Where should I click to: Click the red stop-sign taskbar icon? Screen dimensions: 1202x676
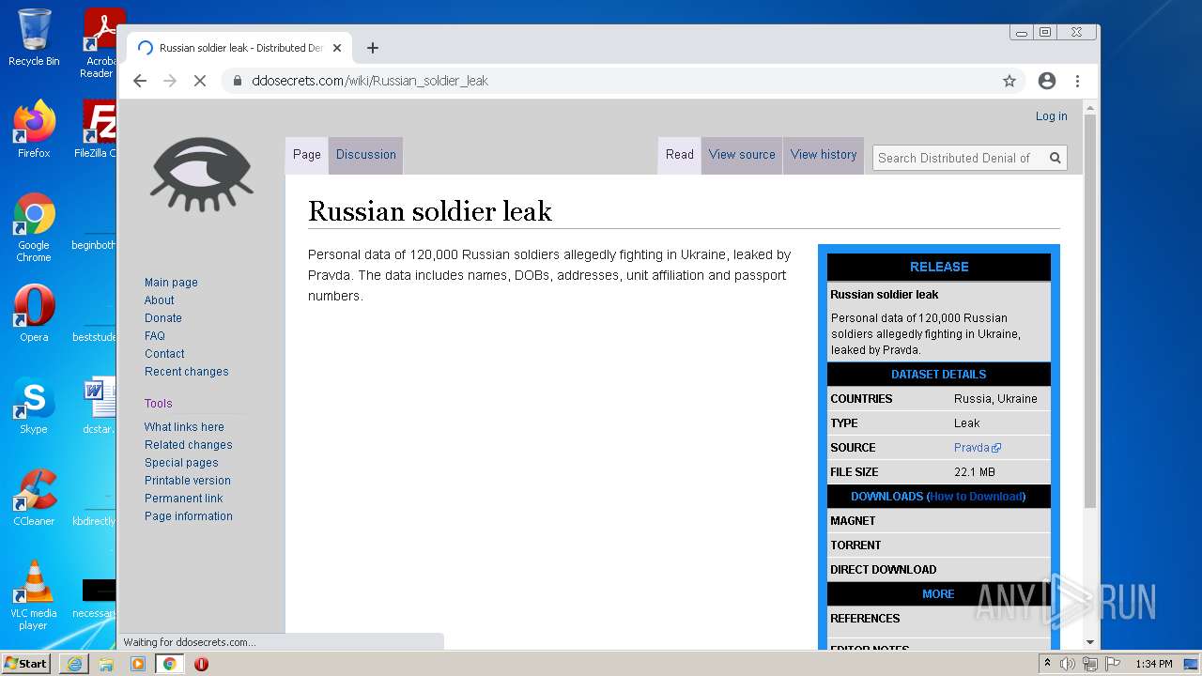click(x=201, y=664)
